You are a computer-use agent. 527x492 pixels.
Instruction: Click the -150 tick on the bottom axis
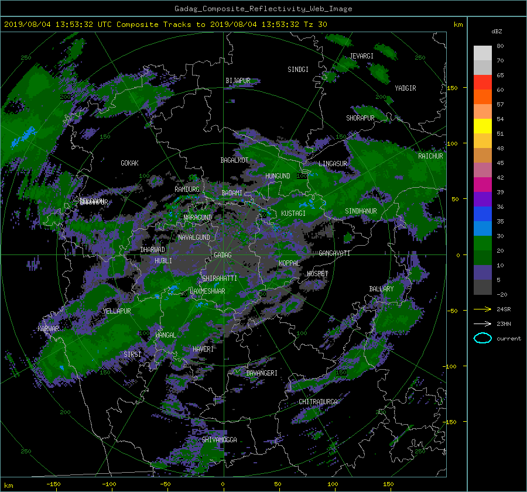53,484
